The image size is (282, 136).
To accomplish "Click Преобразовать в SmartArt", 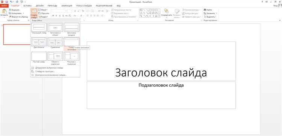I will (124, 16).
